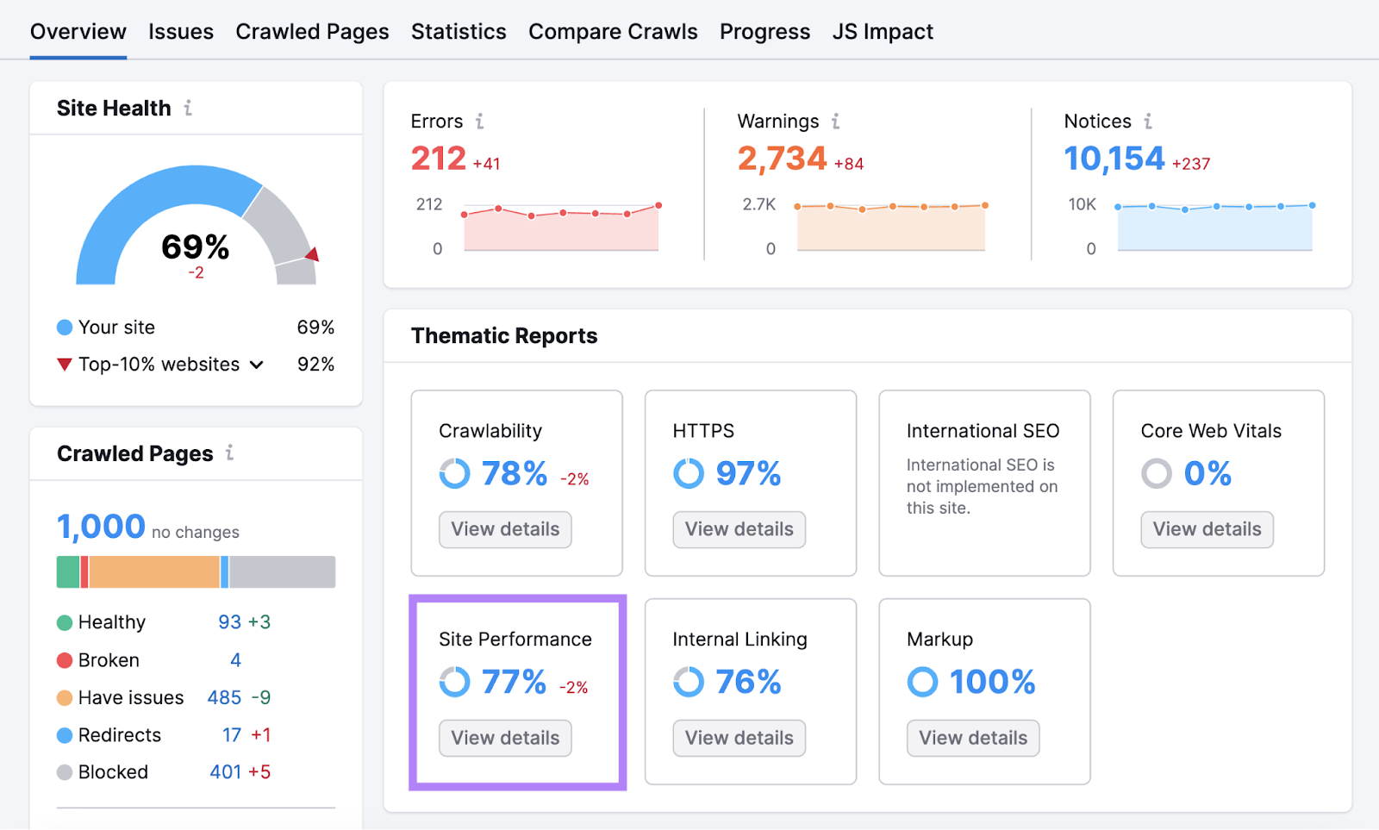Click the Errors trend chart

tap(561, 228)
